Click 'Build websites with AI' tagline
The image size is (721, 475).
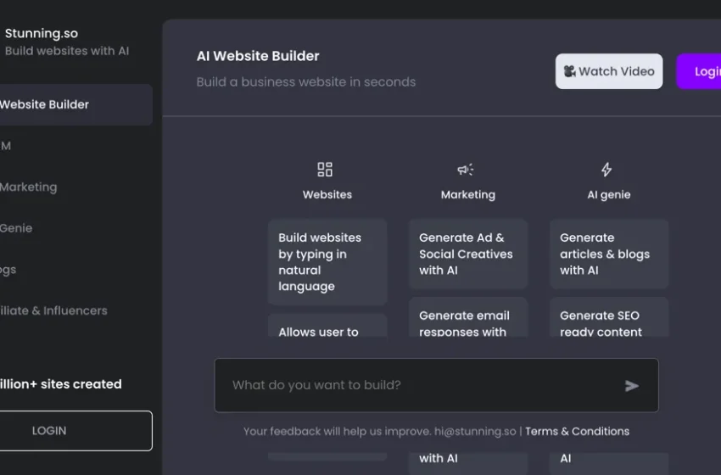click(67, 51)
